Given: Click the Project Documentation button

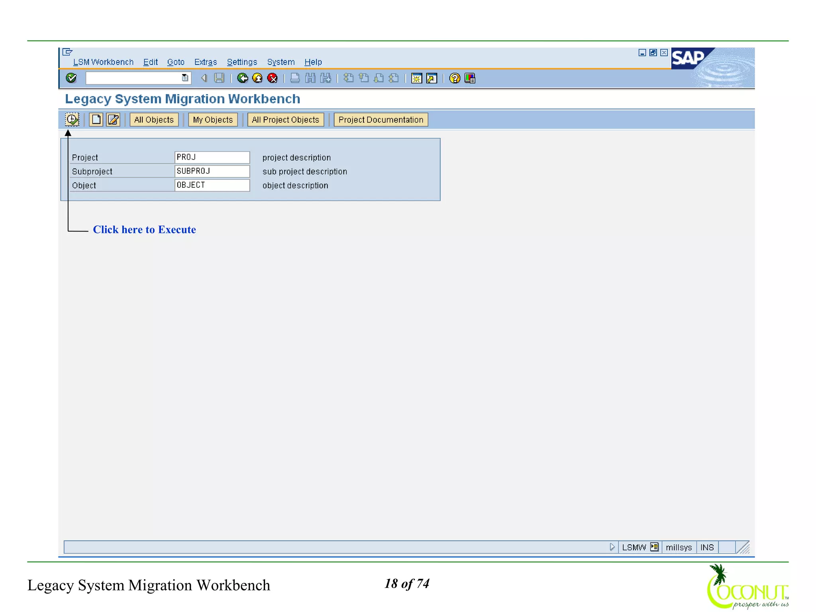Looking at the screenshot, I should pos(381,120).
